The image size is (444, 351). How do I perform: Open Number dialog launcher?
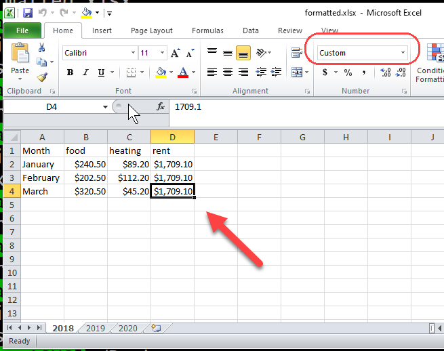tap(404, 91)
